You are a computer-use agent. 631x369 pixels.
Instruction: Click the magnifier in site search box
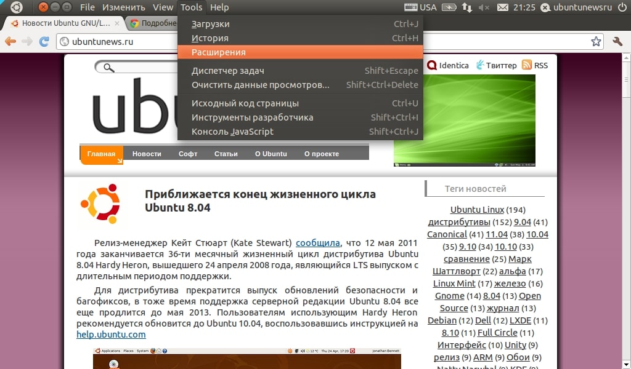point(108,68)
